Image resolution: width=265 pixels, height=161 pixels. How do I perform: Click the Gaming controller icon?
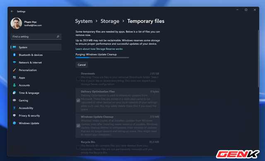click(14, 100)
